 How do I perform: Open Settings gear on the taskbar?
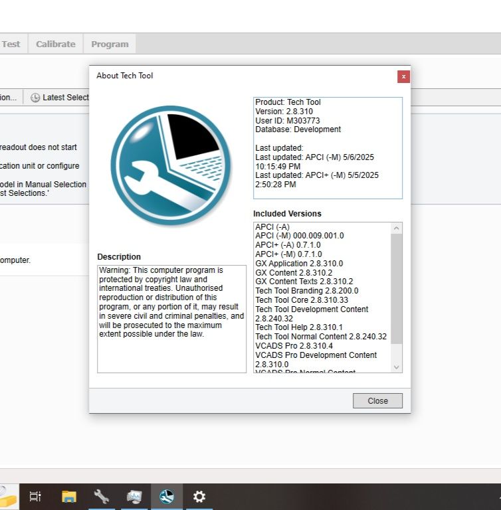(x=199, y=496)
